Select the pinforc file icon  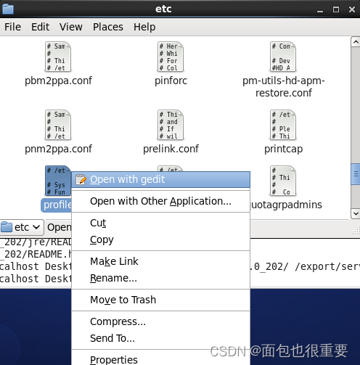pyautogui.click(x=171, y=57)
